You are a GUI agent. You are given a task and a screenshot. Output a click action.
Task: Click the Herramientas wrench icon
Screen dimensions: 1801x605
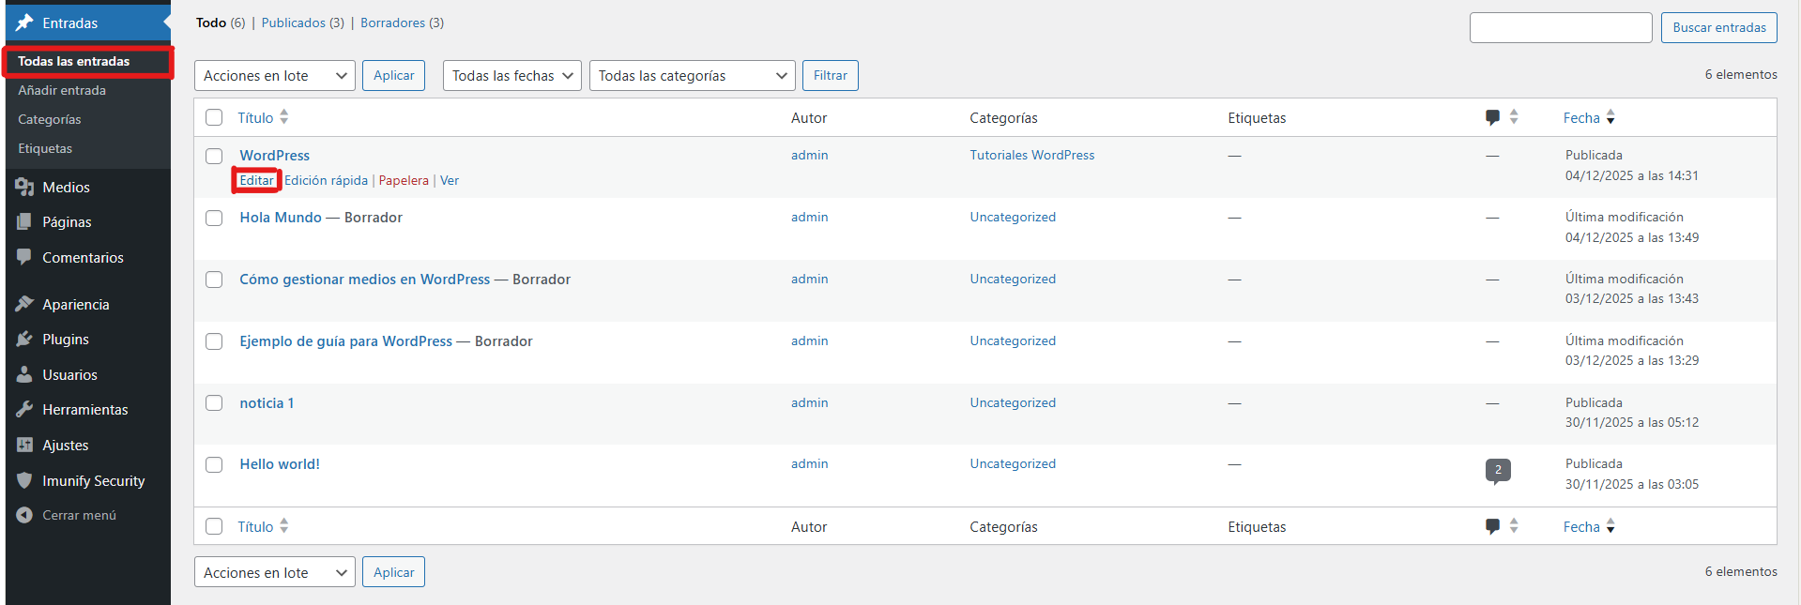pyautogui.click(x=24, y=410)
